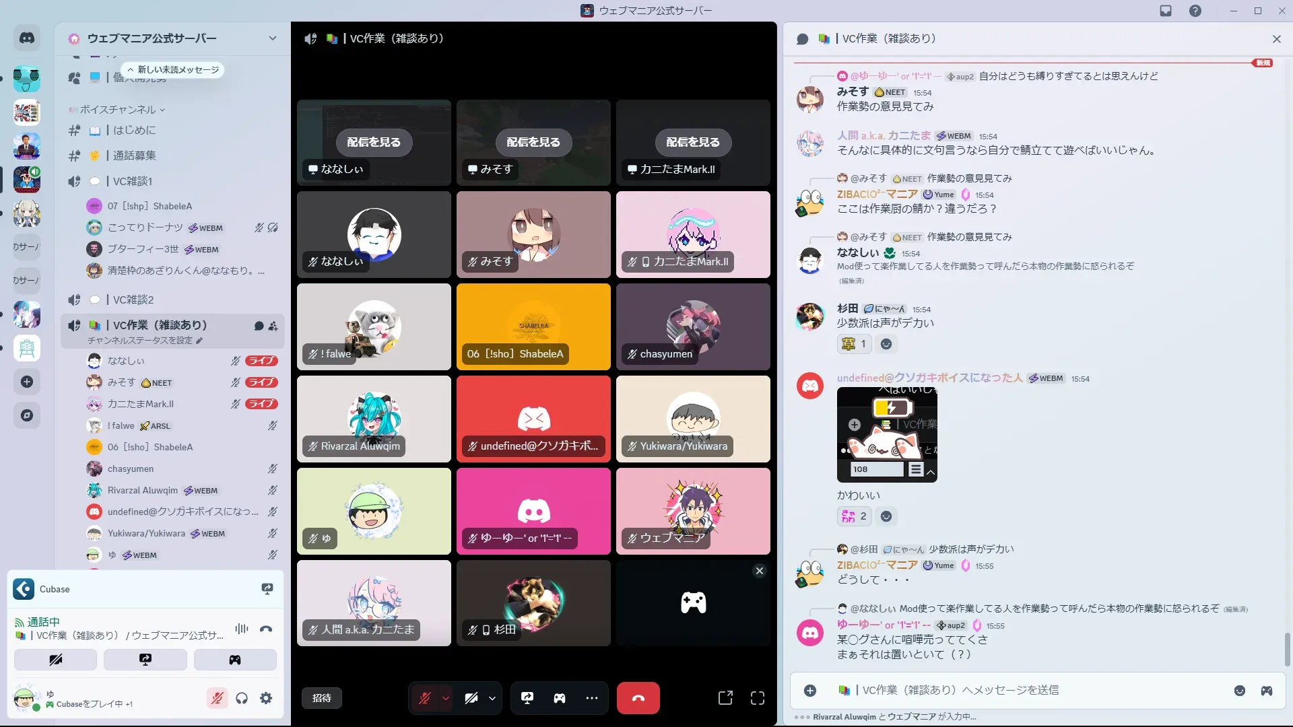Add a server with plus icon

point(27,382)
